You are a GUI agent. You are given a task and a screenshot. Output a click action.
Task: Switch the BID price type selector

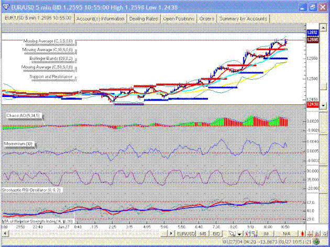[216, 232]
